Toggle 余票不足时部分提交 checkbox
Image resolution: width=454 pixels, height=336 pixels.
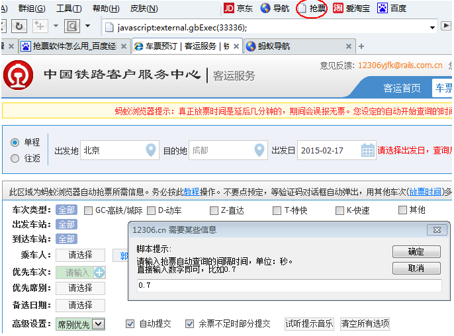point(190,323)
